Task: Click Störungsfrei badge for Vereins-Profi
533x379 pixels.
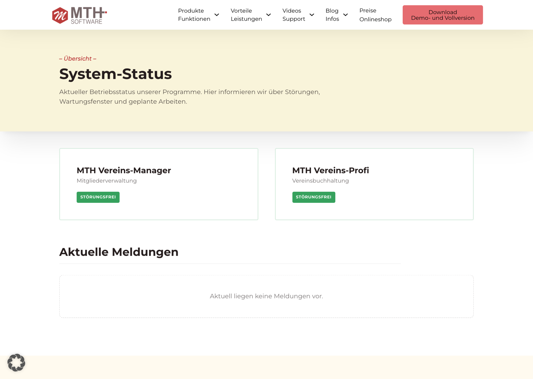Action: (x=314, y=197)
